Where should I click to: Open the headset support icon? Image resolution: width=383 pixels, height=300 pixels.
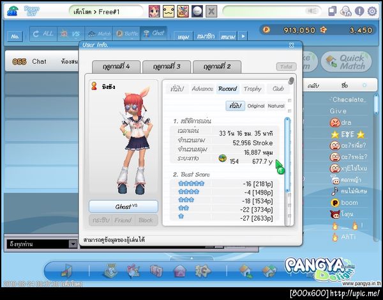point(345,11)
